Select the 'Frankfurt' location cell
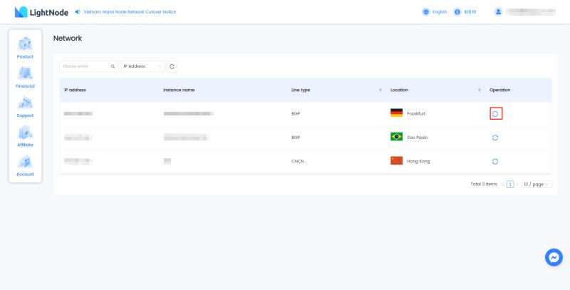The image size is (570, 290). (x=416, y=114)
